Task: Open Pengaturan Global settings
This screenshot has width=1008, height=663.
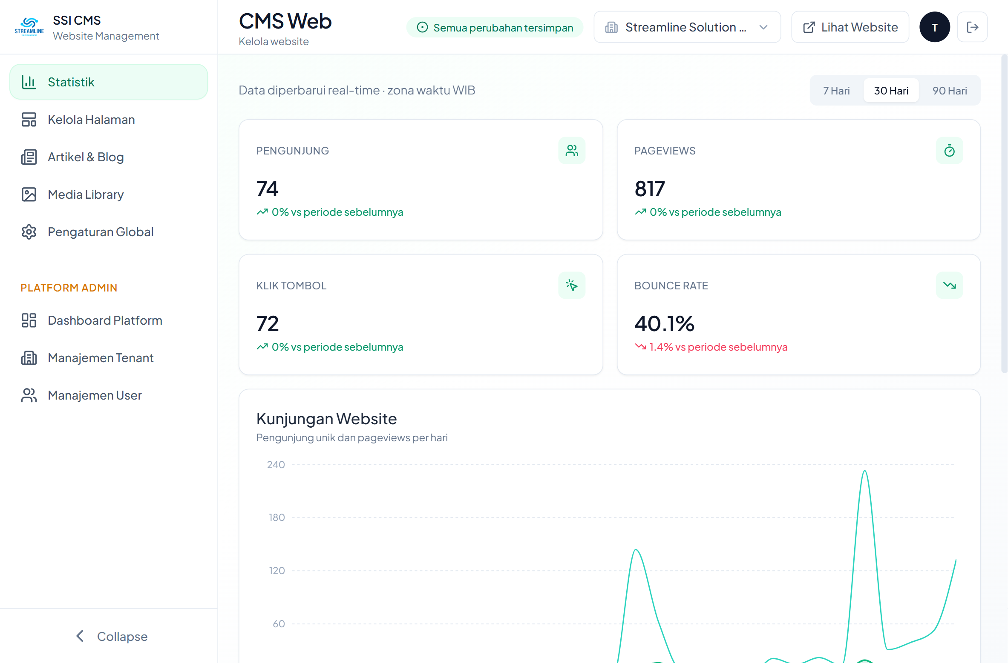Action: (x=109, y=232)
